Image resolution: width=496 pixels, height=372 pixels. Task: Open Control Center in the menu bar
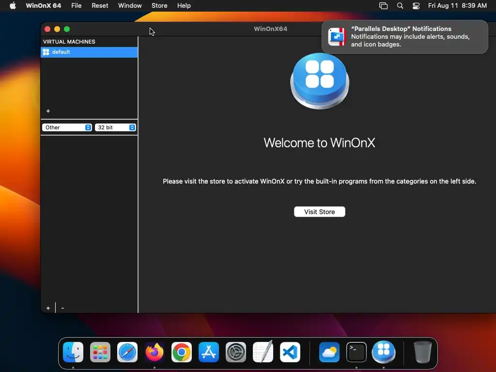point(416,6)
